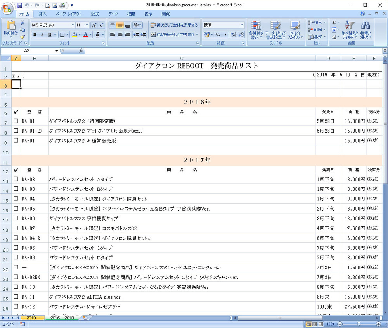
Task: Open sort and filter menu
Action: click(350, 30)
